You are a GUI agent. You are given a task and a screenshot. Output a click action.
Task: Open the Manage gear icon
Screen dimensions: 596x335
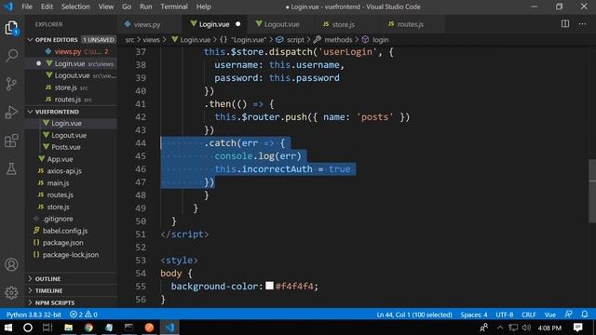11,292
